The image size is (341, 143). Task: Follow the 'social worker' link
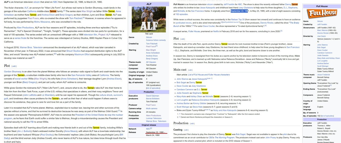(21, 79)
